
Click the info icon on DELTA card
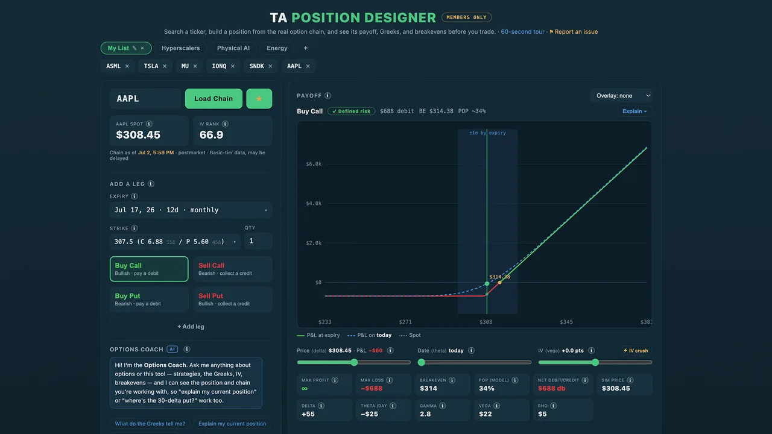click(x=321, y=406)
